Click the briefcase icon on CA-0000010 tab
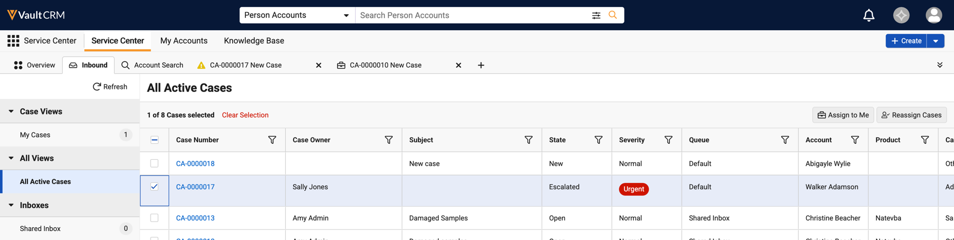This screenshot has height=240, width=954. [341, 65]
